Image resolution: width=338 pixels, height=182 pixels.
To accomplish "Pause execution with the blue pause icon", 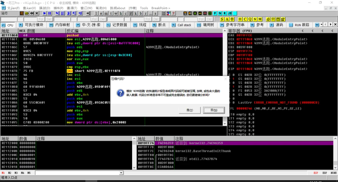I will [x=49, y=13].
